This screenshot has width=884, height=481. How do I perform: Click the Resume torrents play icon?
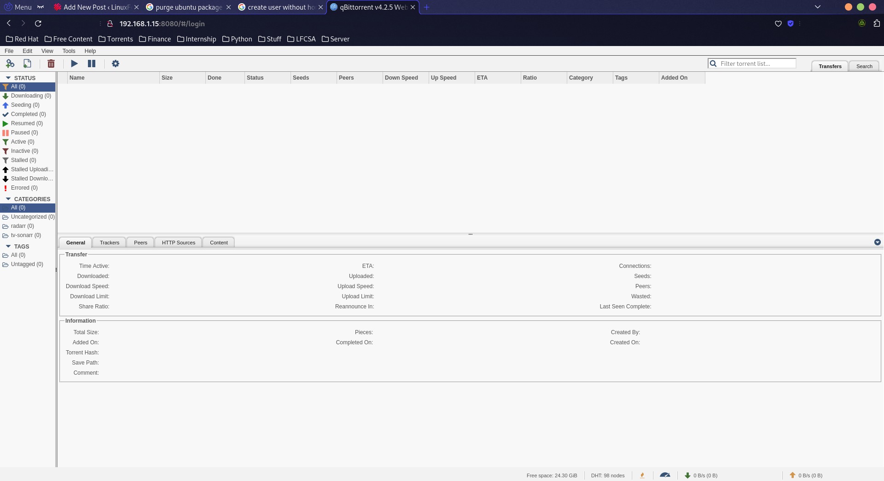(74, 64)
